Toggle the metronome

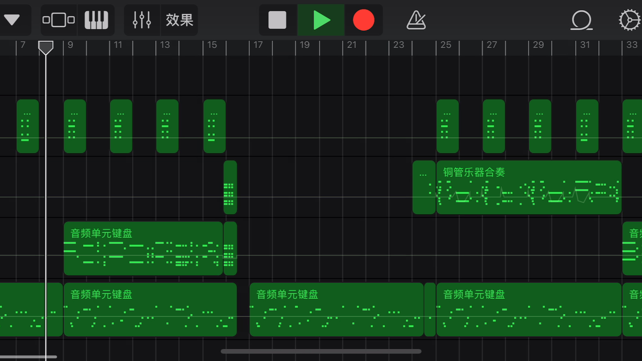pos(416,20)
